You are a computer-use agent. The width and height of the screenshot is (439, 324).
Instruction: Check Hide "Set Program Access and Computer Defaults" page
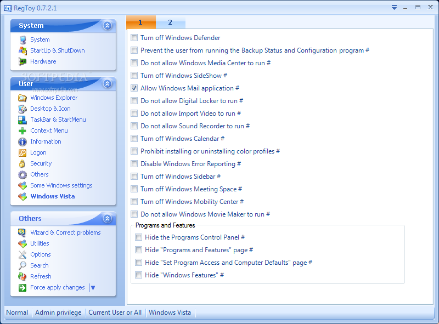pos(139,263)
